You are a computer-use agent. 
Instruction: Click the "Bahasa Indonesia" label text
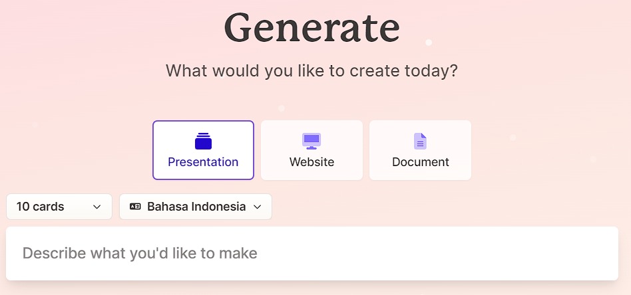coord(196,207)
